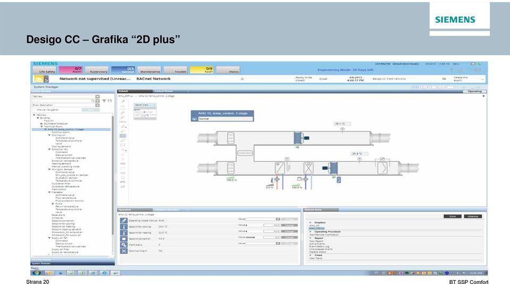This screenshot has height=284, width=510.
Task: Collapse the Building tree node
Action: [38, 118]
